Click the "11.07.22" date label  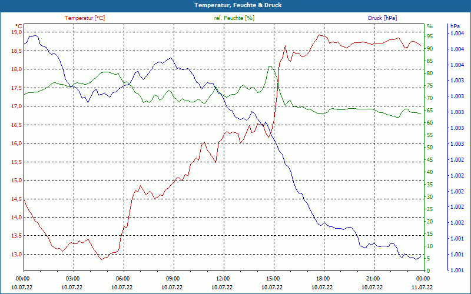pyautogui.click(x=422, y=287)
